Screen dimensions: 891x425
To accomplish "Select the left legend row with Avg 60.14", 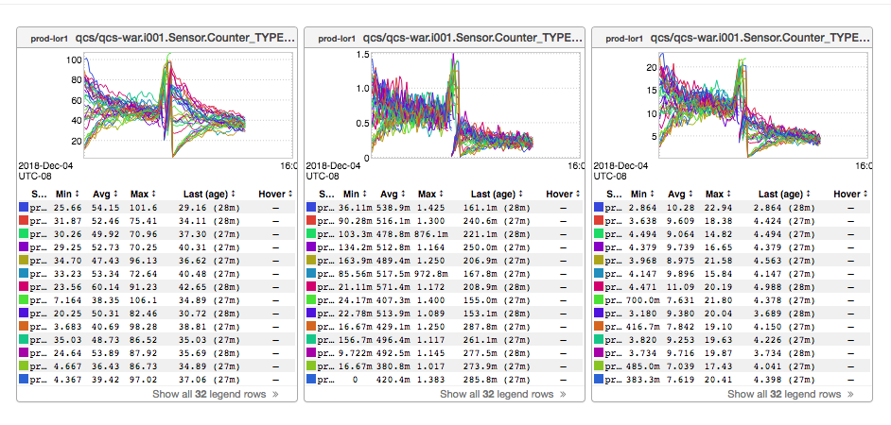I will click(151, 286).
